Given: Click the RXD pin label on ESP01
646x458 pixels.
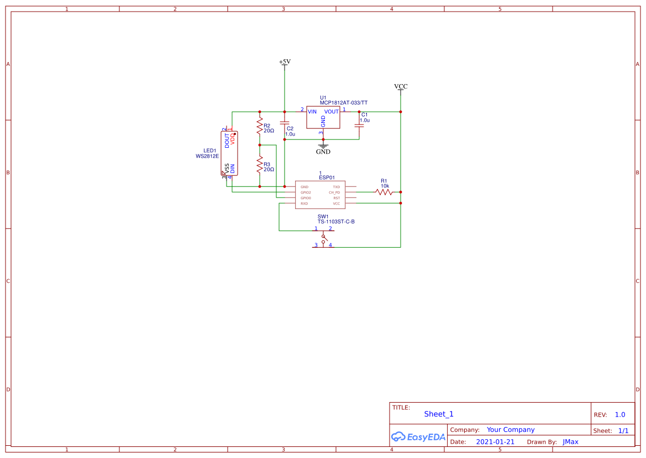Looking at the screenshot, I should (304, 204).
